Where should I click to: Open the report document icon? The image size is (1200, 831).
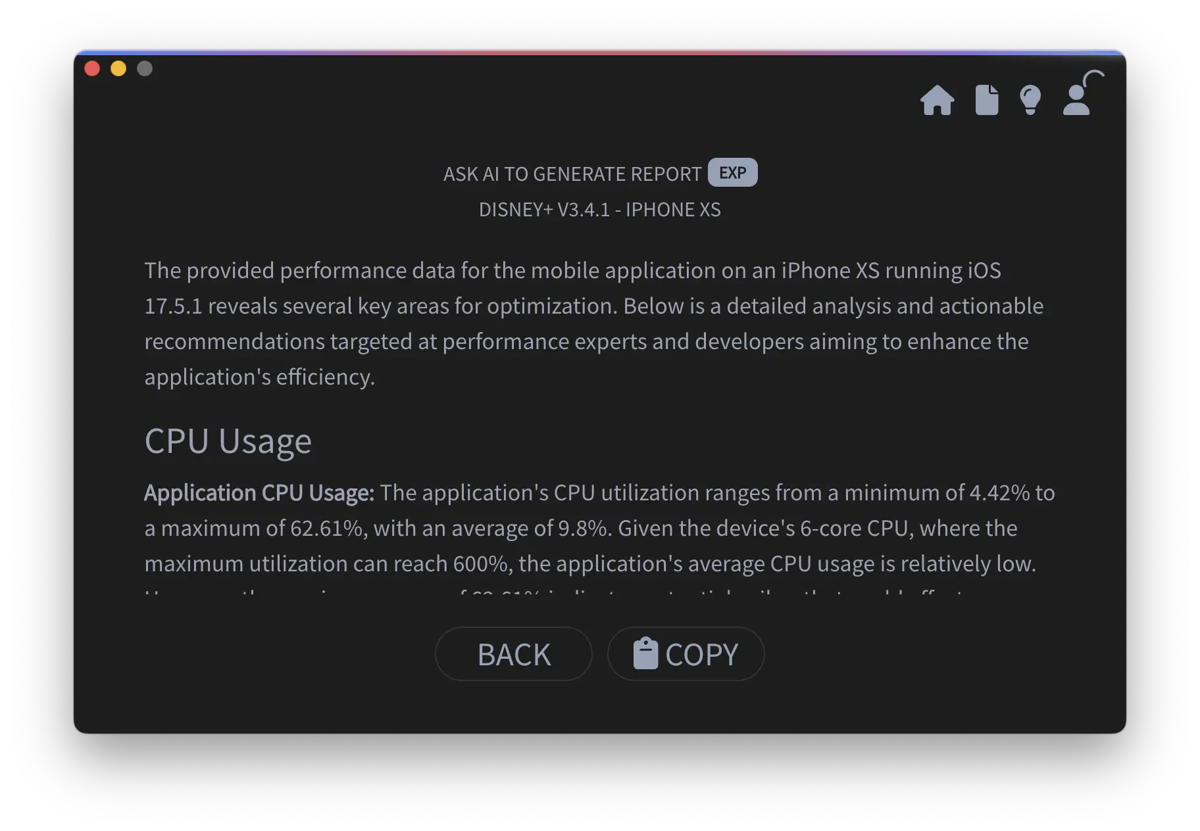[x=986, y=100]
